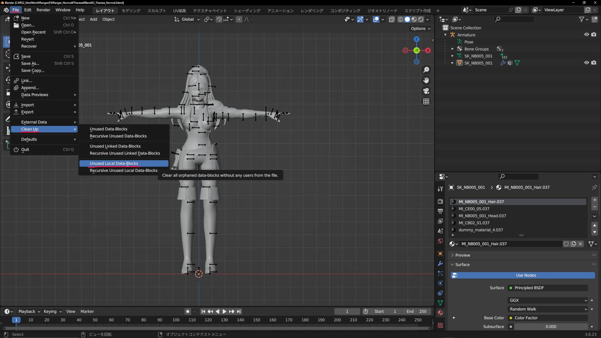Screen dimensions: 601x338
Task: Move material slot down arrow
Action: tap(595, 232)
